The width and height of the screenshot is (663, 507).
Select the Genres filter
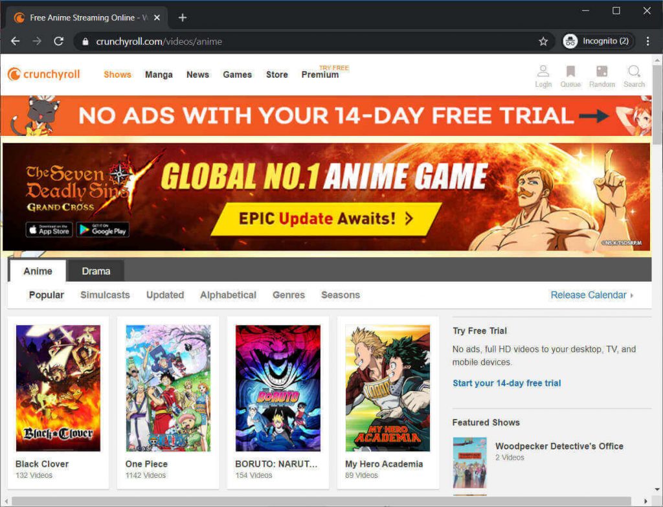[288, 295]
